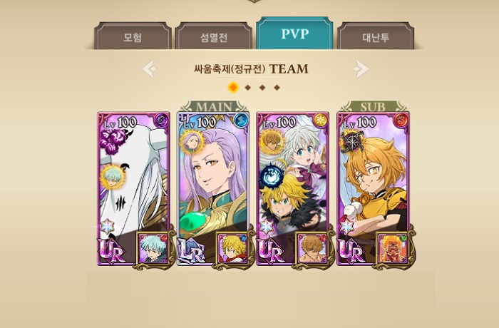
Task: Switch to the 모험 tab
Action: (133, 36)
